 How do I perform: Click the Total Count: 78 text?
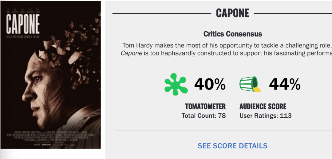(204, 115)
